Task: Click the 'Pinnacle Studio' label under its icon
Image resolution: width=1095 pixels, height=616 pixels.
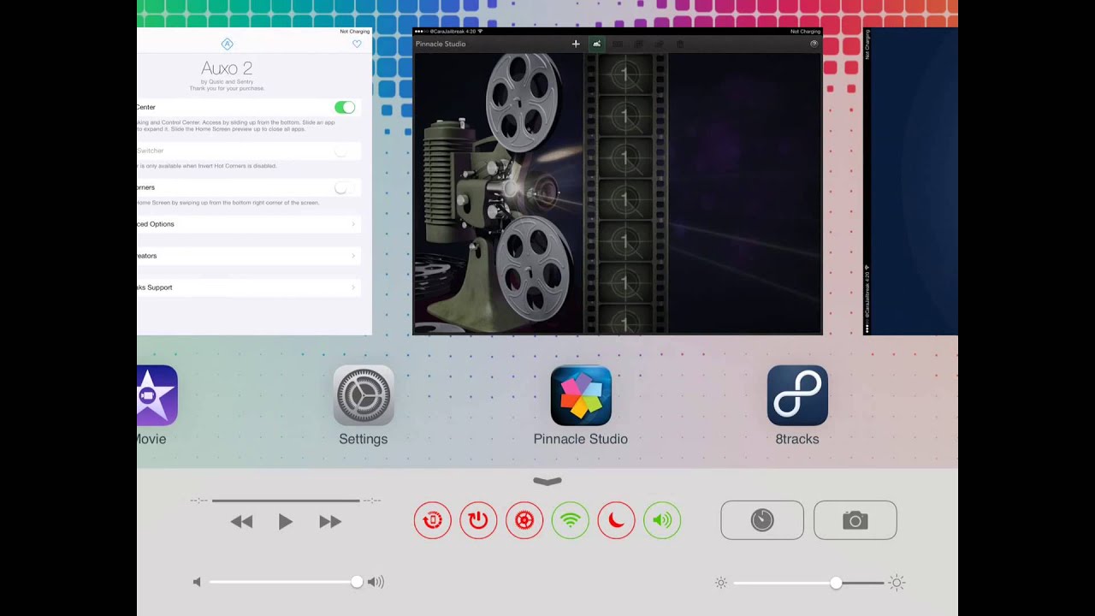Action: [x=581, y=439]
